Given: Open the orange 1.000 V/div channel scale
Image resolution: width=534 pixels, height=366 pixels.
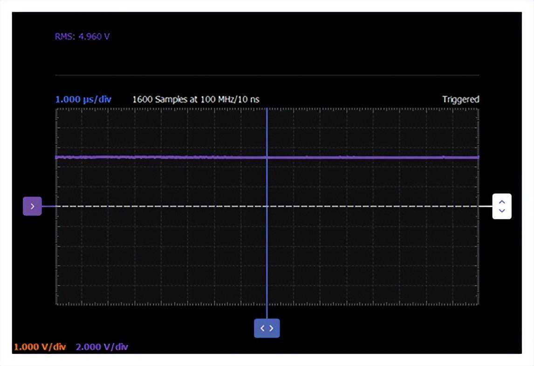Looking at the screenshot, I should (x=40, y=347).
